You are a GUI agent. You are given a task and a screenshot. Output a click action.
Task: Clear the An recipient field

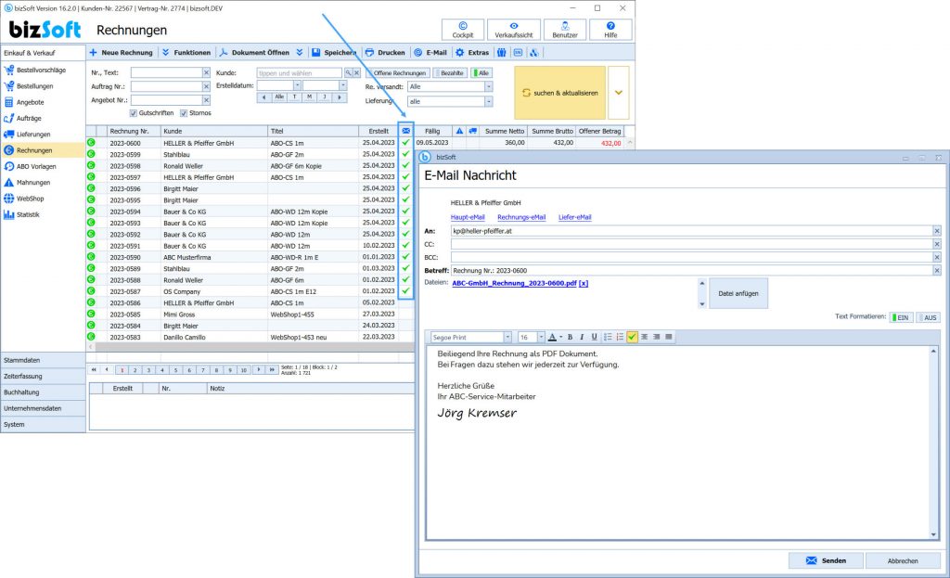coord(937,231)
